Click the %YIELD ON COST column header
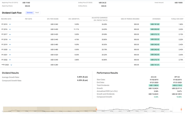Image resolution: width=185 pixels, height=114 pixels. [x=177, y=19]
